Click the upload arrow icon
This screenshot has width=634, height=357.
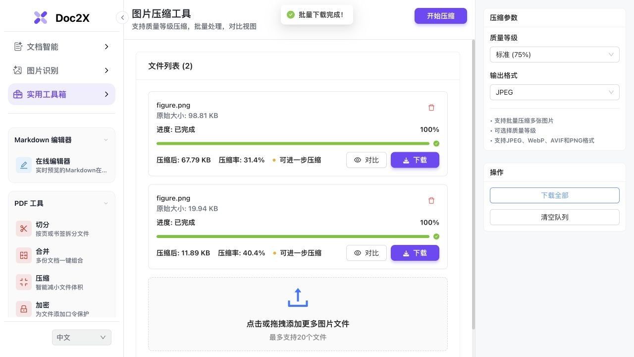coord(298,297)
